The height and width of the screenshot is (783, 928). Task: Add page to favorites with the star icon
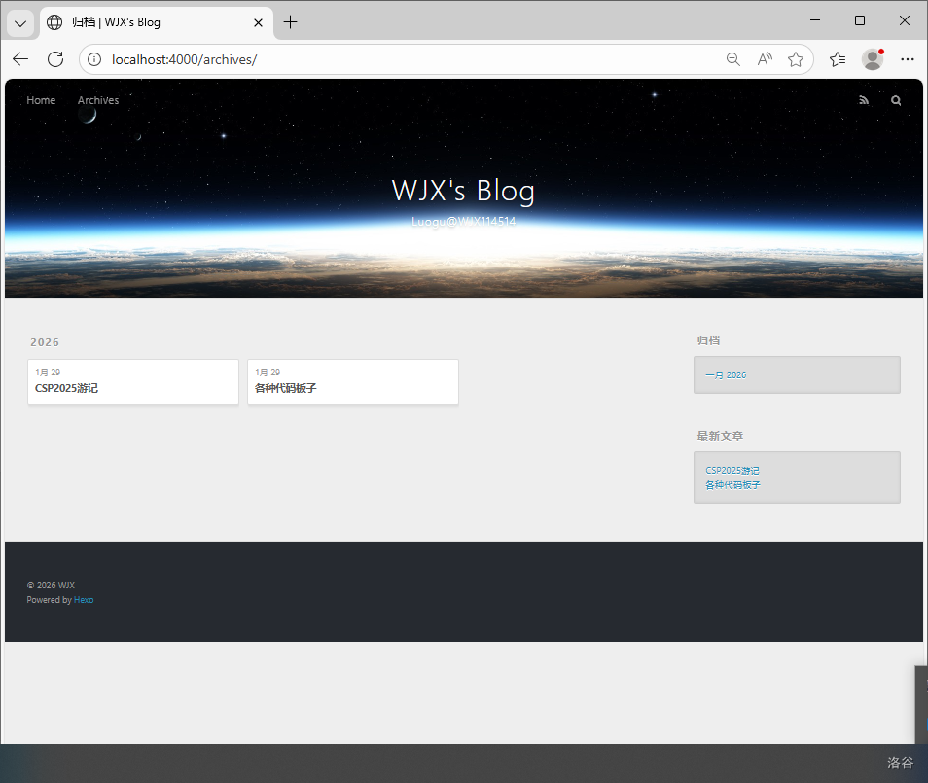[796, 59]
